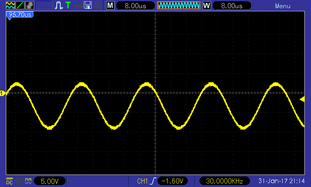Click the yellow trigger level arrow marker
This screenshot has height=187, width=311.
[302, 99]
